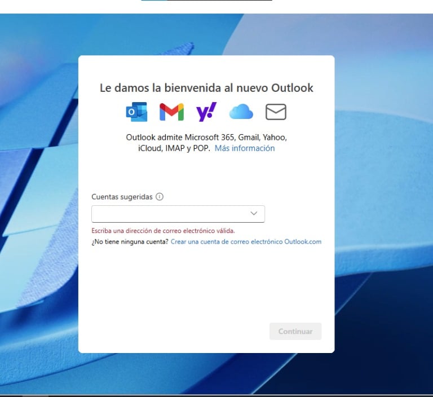The height and width of the screenshot is (397, 433).
Task: Expand the suggested accounts dropdown chevron
Action: coord(254,213)
